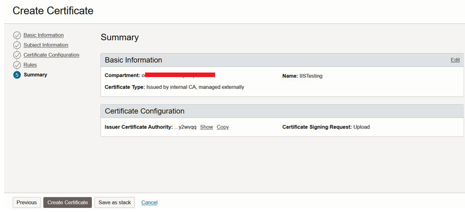
Task: Cancel the certificate creation
Action: tap(149, 202)
